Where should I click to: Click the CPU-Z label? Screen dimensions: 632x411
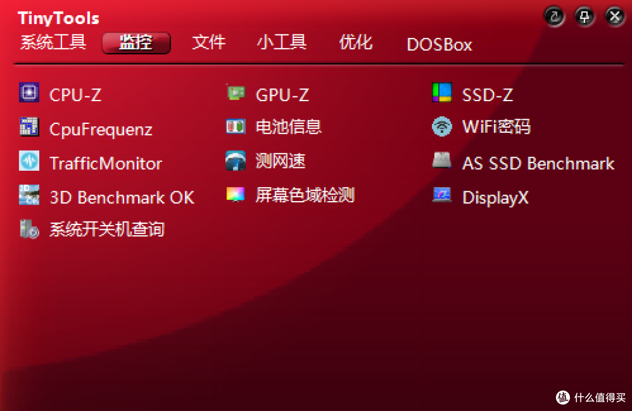pyautogui.click(x=75, y=95)
